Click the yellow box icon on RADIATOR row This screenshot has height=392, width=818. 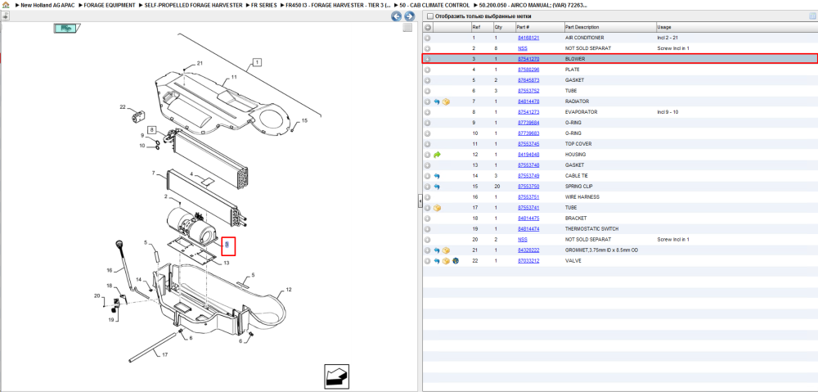pos(446,101)
